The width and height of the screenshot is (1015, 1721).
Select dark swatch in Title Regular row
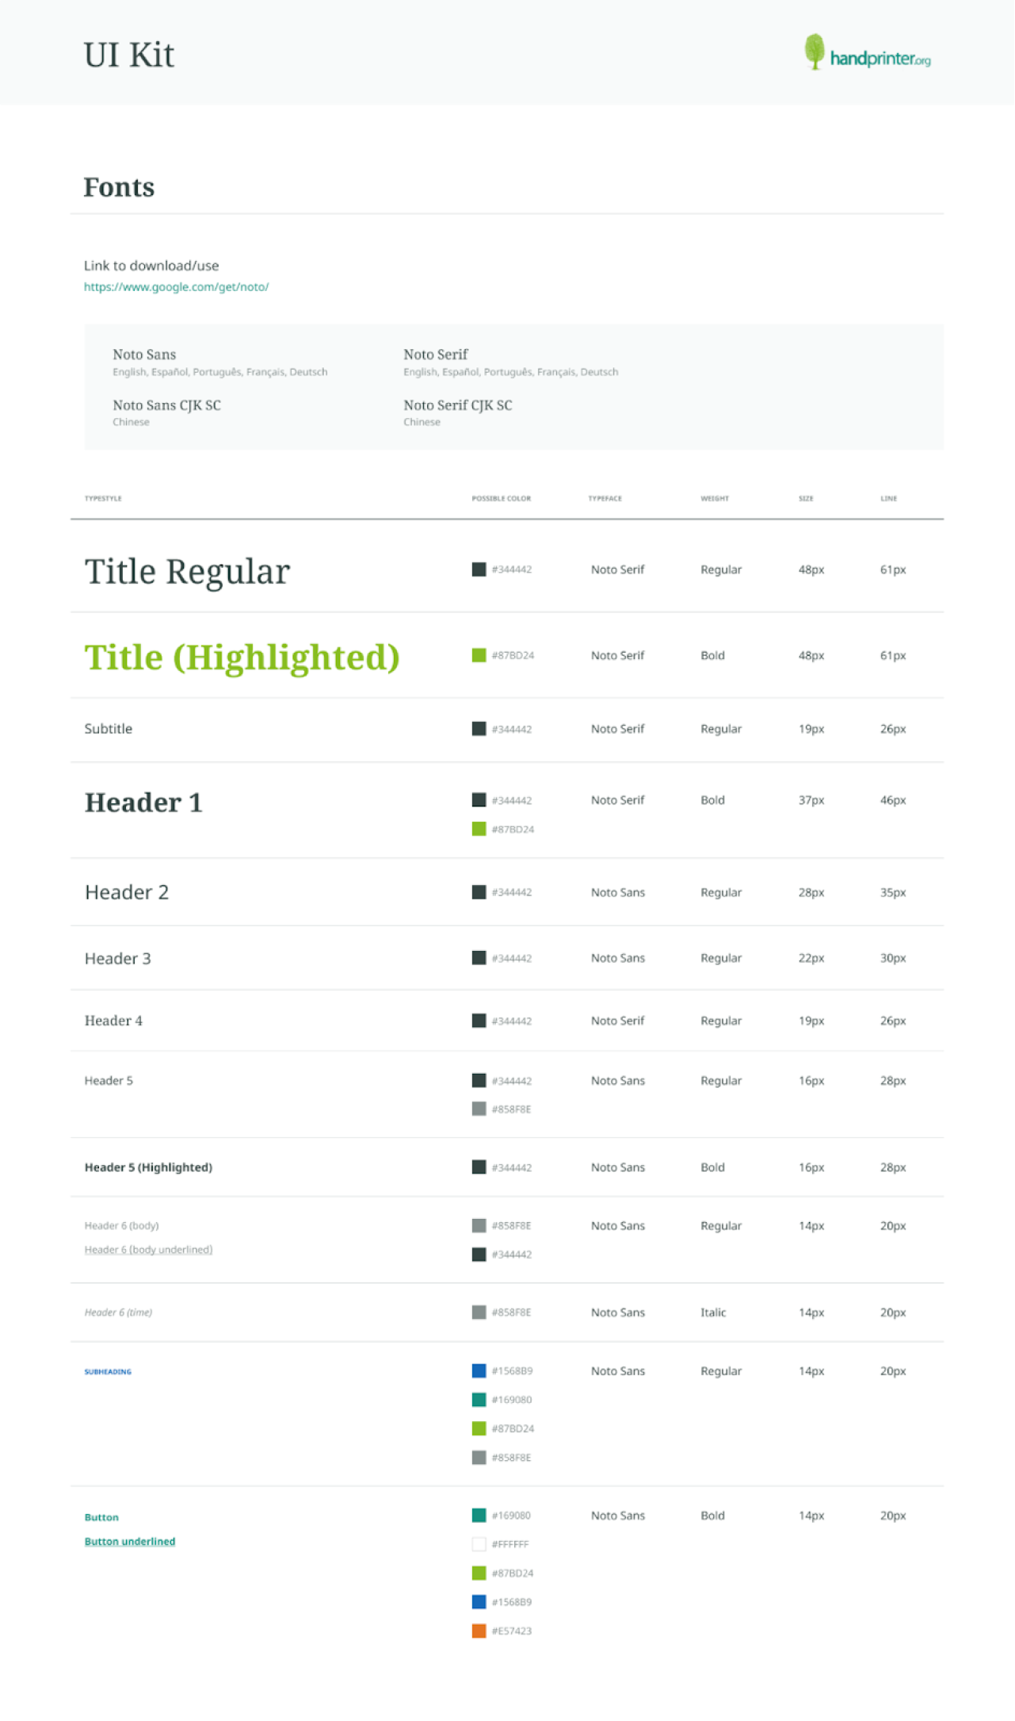coord(479,569)
